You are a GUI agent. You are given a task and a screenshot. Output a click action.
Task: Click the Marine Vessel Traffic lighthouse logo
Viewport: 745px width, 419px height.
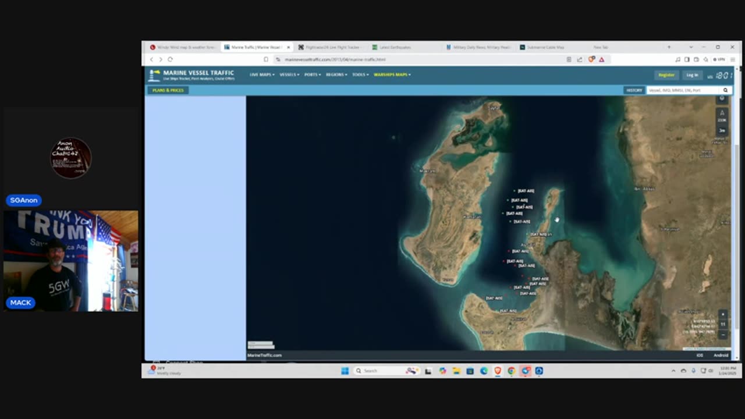(154, 75)
